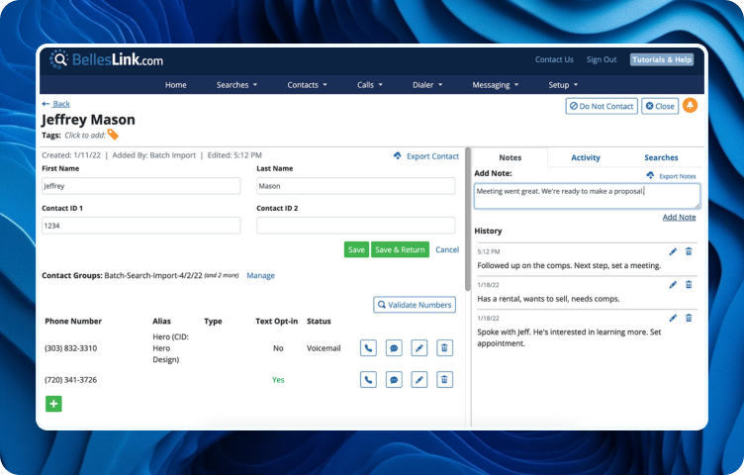744x475 pixels.
Task: Click the edit pencil for (303) 832-3310
Action: pyautogui.click(x=418, y=348)
